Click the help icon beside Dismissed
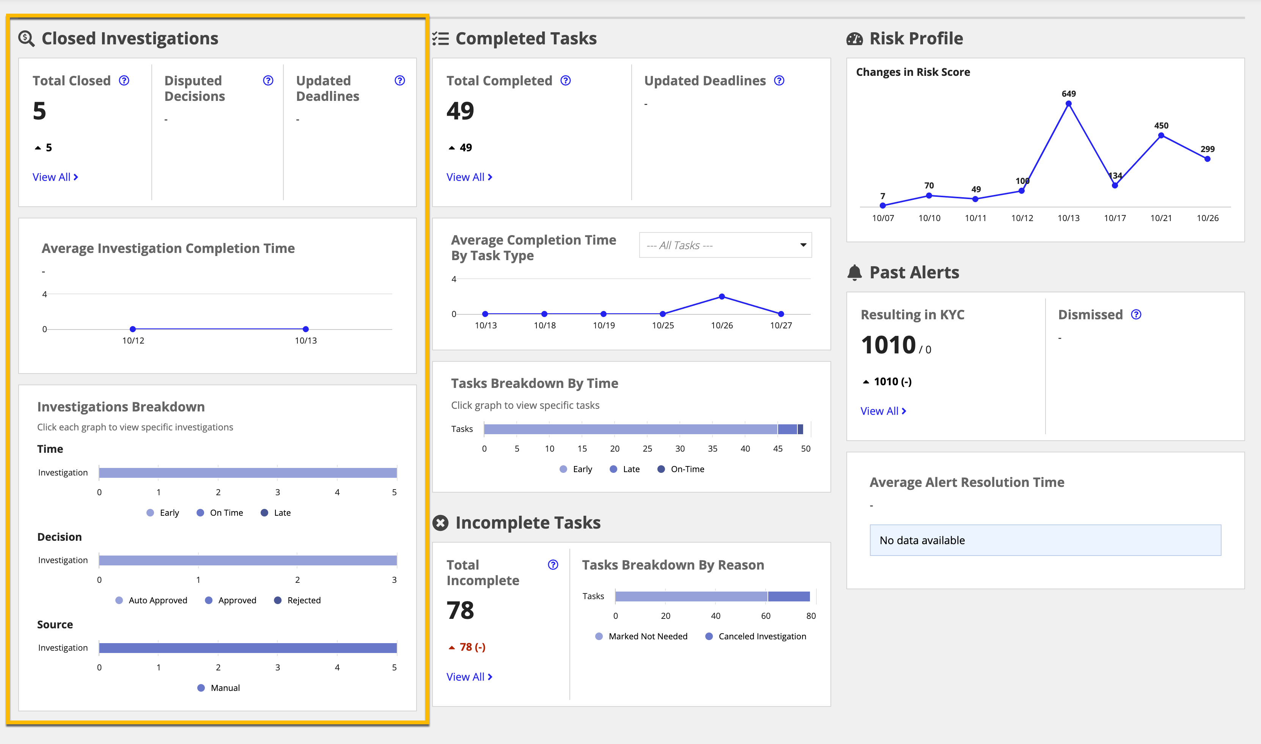1261x744 pixels. coord(1136,314)
